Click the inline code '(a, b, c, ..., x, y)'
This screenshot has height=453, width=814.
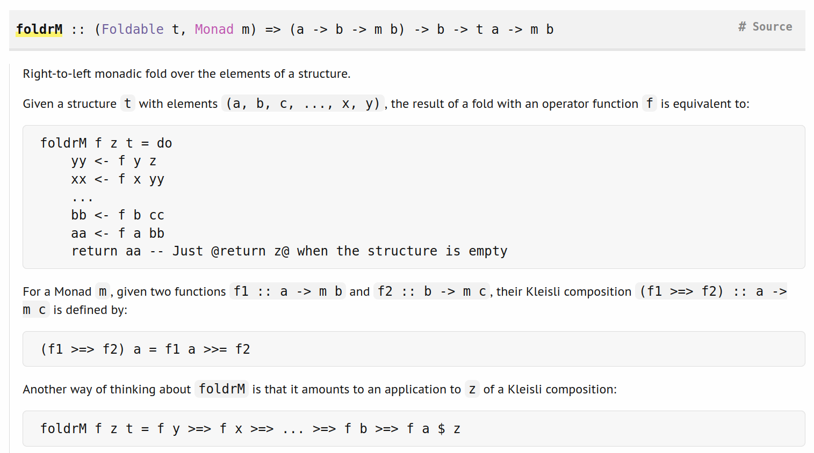coord(303,103)
